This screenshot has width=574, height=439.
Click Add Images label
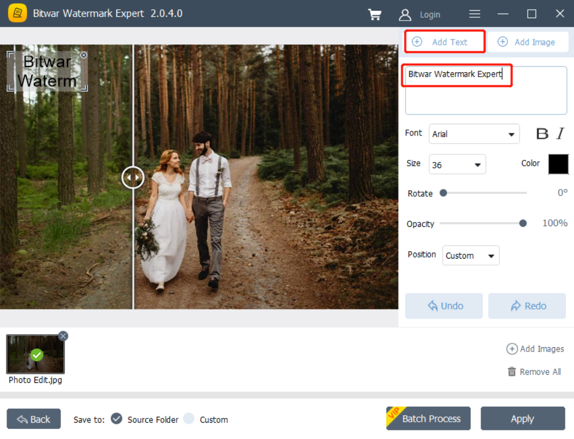click(542, 349)
